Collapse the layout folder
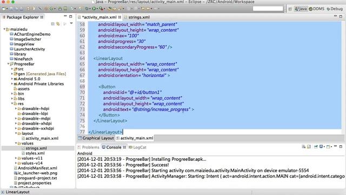The height and width of the screenshot is (195, 346). (16, 133)
